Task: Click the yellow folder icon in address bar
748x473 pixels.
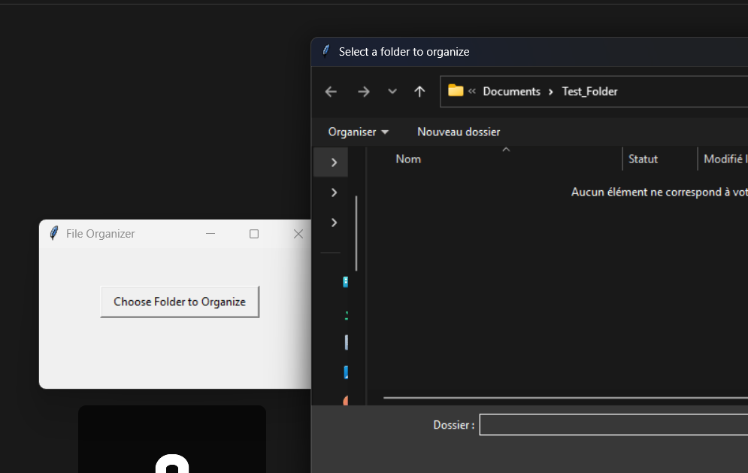Action: coord(456,91)
